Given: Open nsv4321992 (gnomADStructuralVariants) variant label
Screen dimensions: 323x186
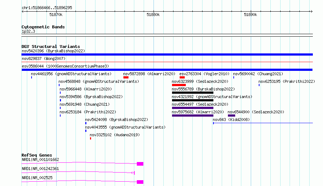Looking at the screenshot, I should point(212,97).
